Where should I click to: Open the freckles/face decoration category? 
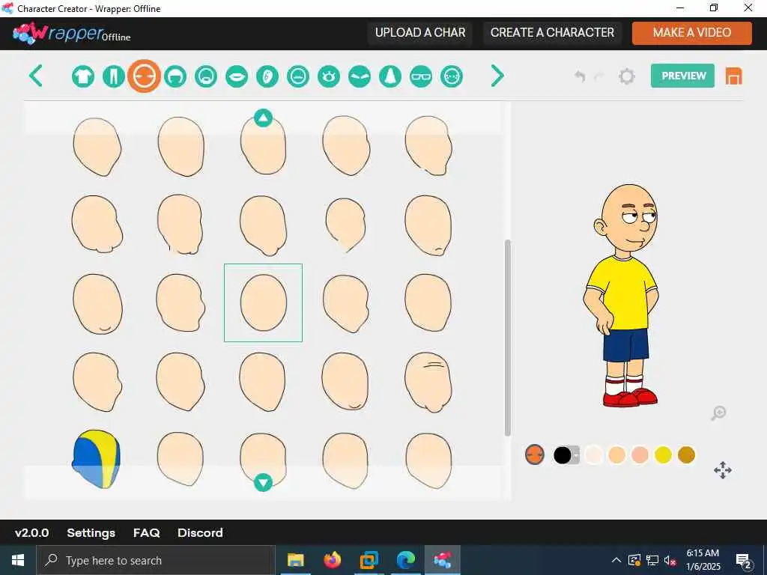[452, 77]
